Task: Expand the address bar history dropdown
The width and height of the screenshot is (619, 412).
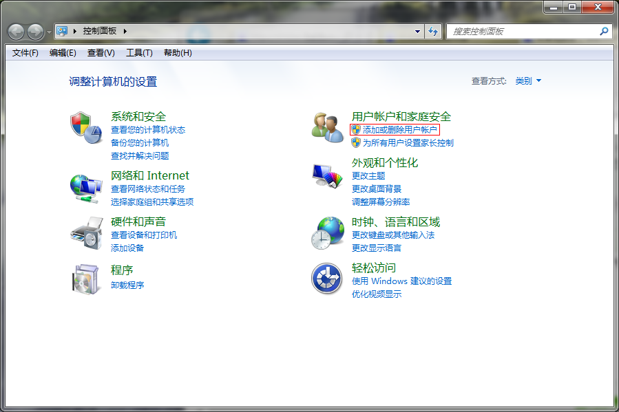Action: (417, 31)
